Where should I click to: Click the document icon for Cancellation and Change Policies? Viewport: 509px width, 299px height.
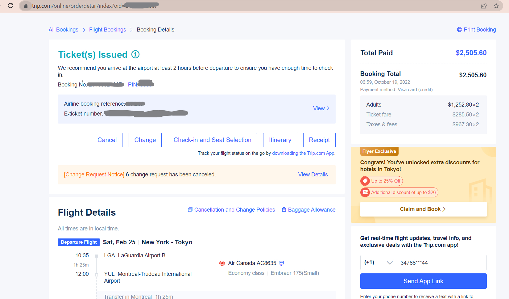pyautogui.click(x=190, y=209)
